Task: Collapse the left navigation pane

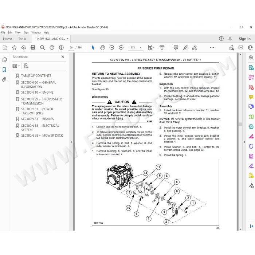Action: point(71,142)
